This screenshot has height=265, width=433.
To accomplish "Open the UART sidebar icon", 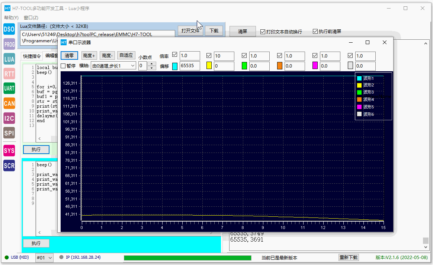I will point(9,88).
